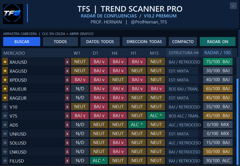Star the FILUSD market row

(5, 161)
